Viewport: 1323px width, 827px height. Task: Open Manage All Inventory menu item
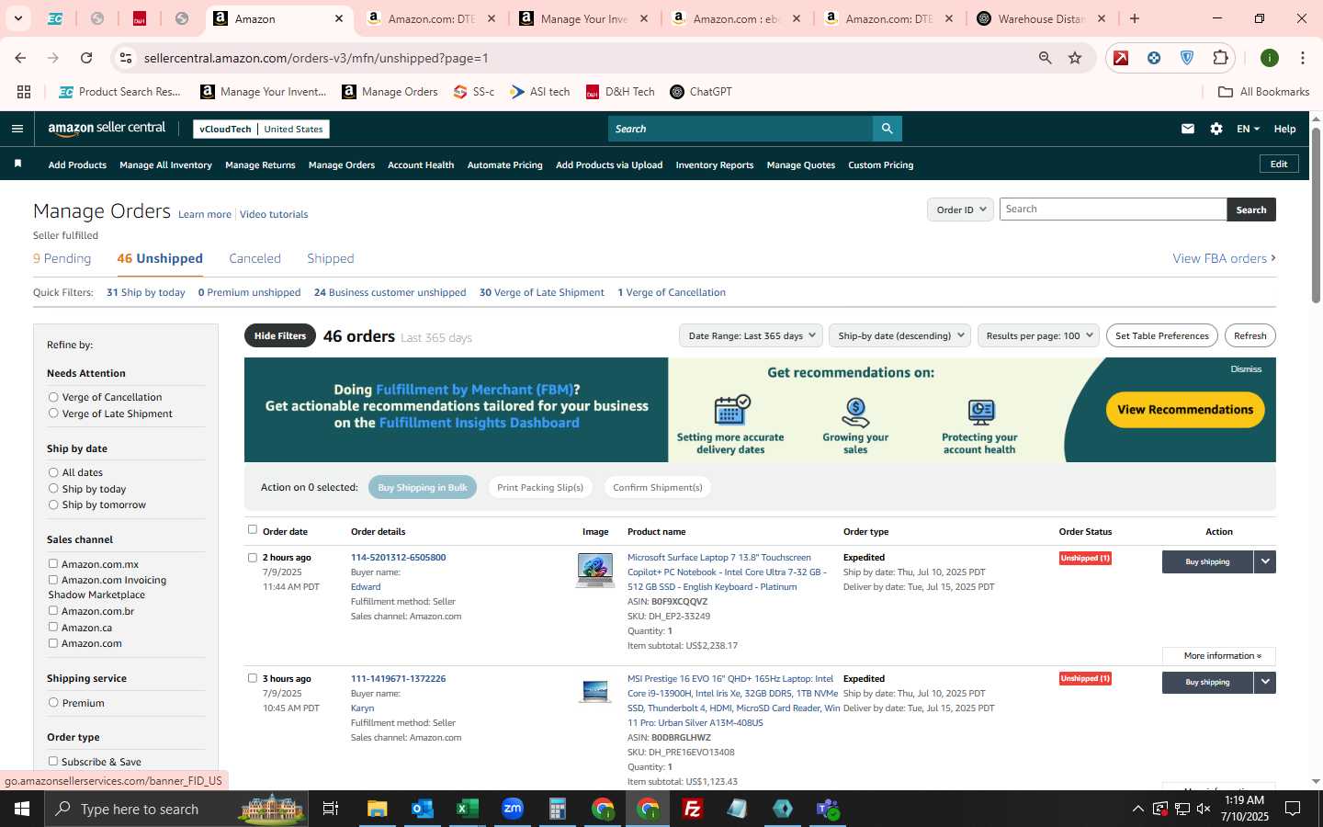point(165,165)
